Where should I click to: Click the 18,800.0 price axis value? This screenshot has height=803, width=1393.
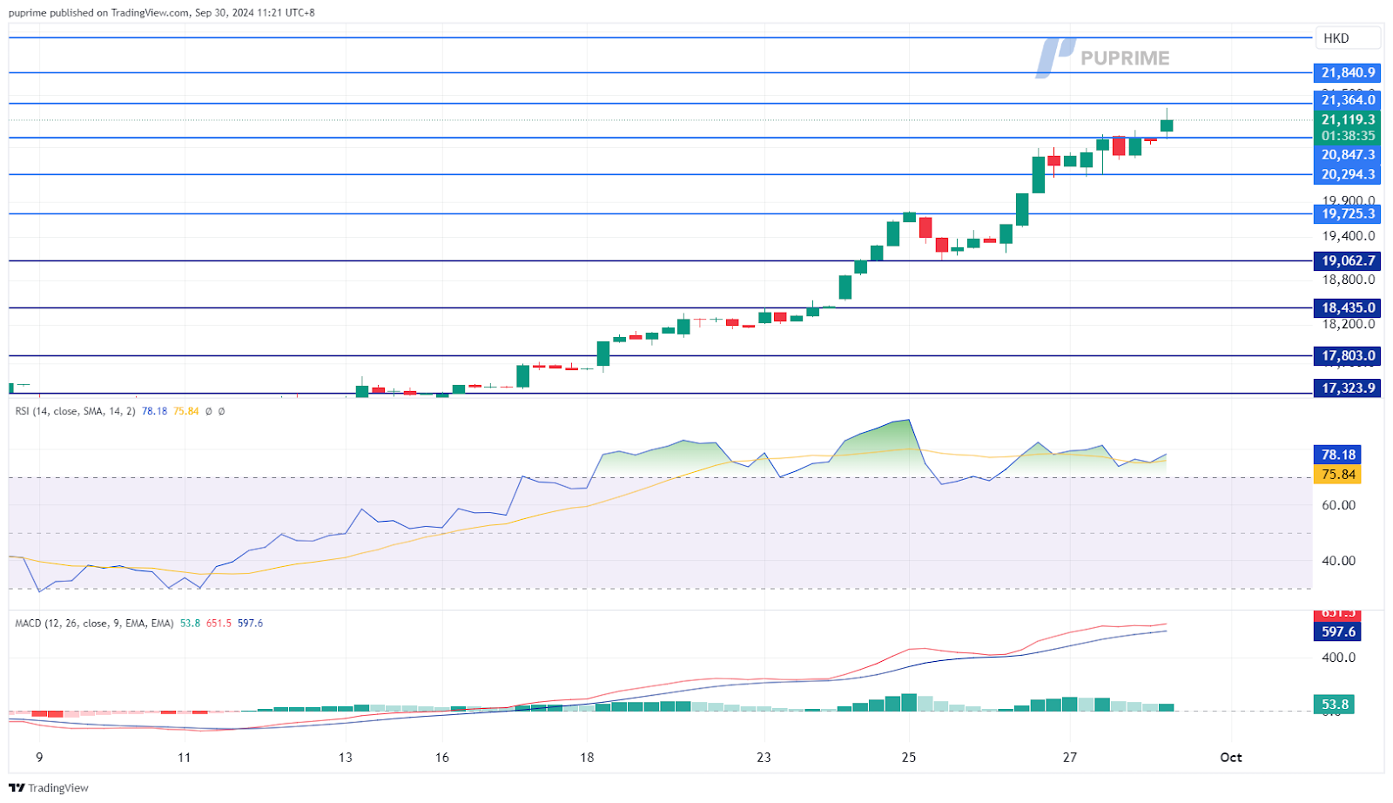click(x=1349, y=280)
